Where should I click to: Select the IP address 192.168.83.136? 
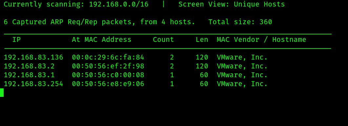(x=33, y=57)
